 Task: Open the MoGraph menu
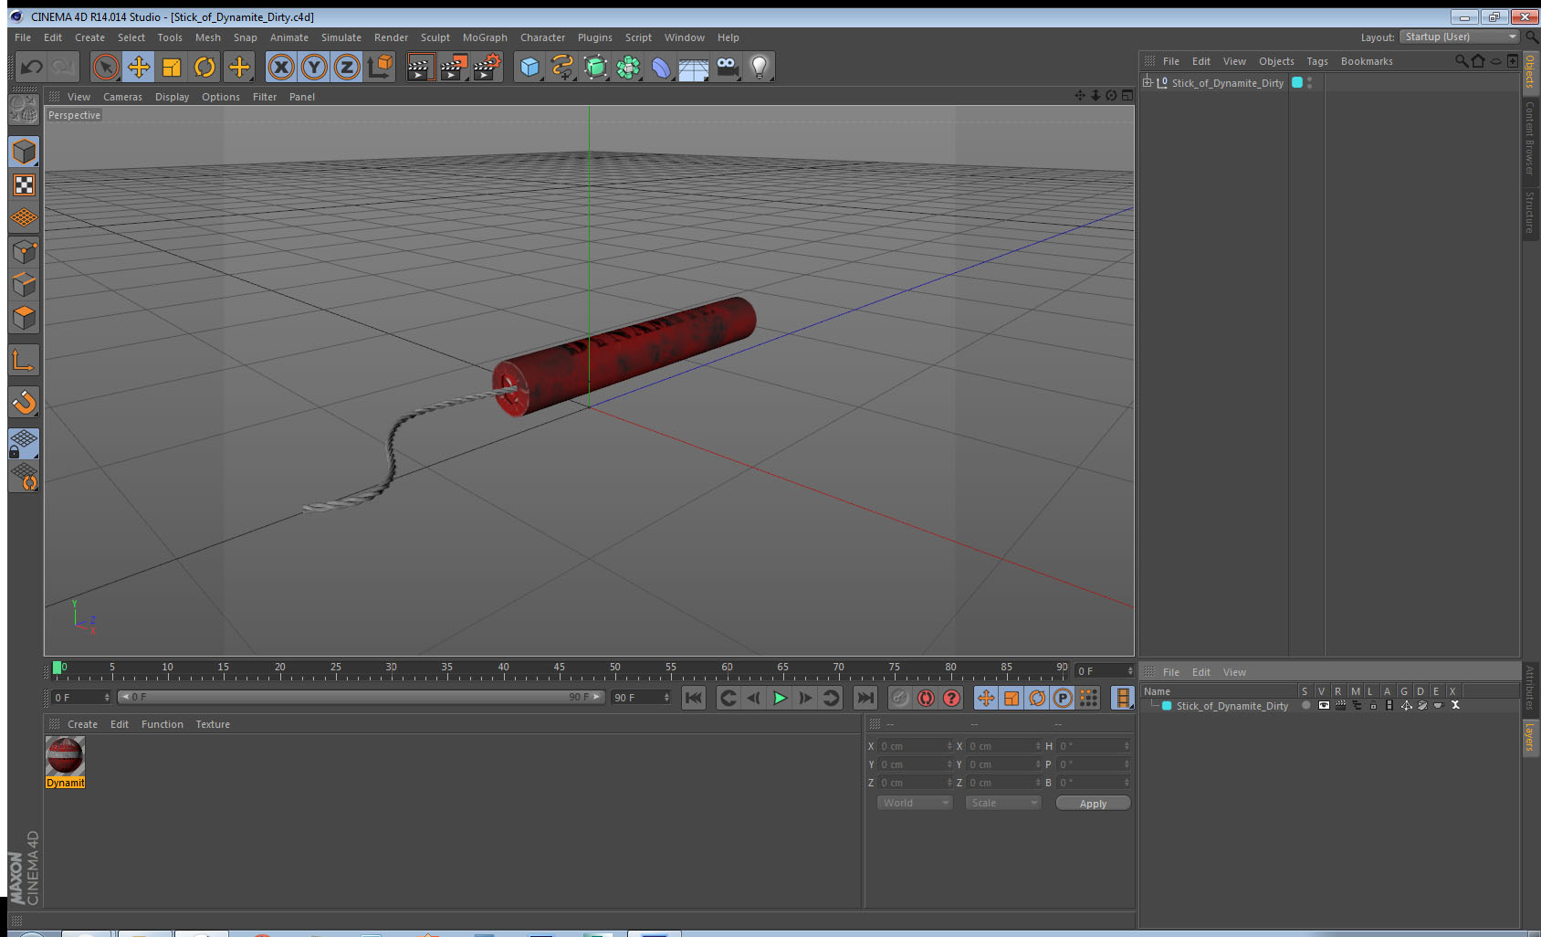(485, 37)
